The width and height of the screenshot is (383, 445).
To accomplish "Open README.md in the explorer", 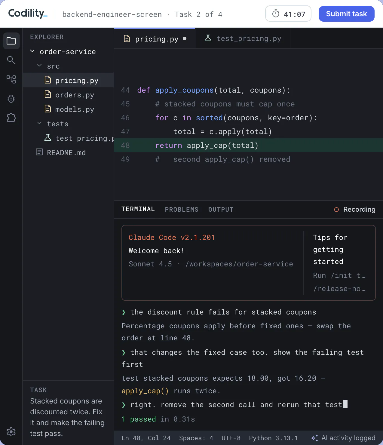I will (x=68, y=152).
